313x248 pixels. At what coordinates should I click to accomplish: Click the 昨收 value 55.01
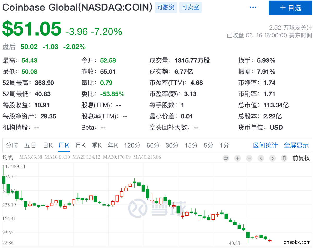[108, 72]
